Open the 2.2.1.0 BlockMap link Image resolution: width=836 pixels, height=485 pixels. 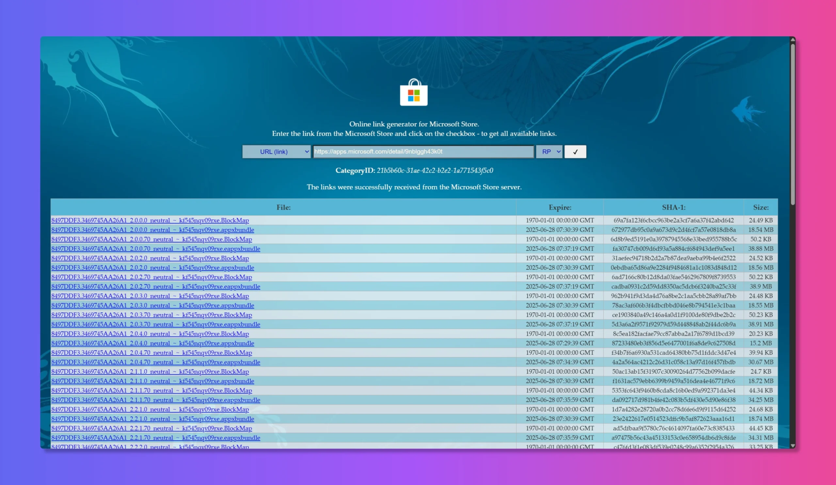coord(150,409)
